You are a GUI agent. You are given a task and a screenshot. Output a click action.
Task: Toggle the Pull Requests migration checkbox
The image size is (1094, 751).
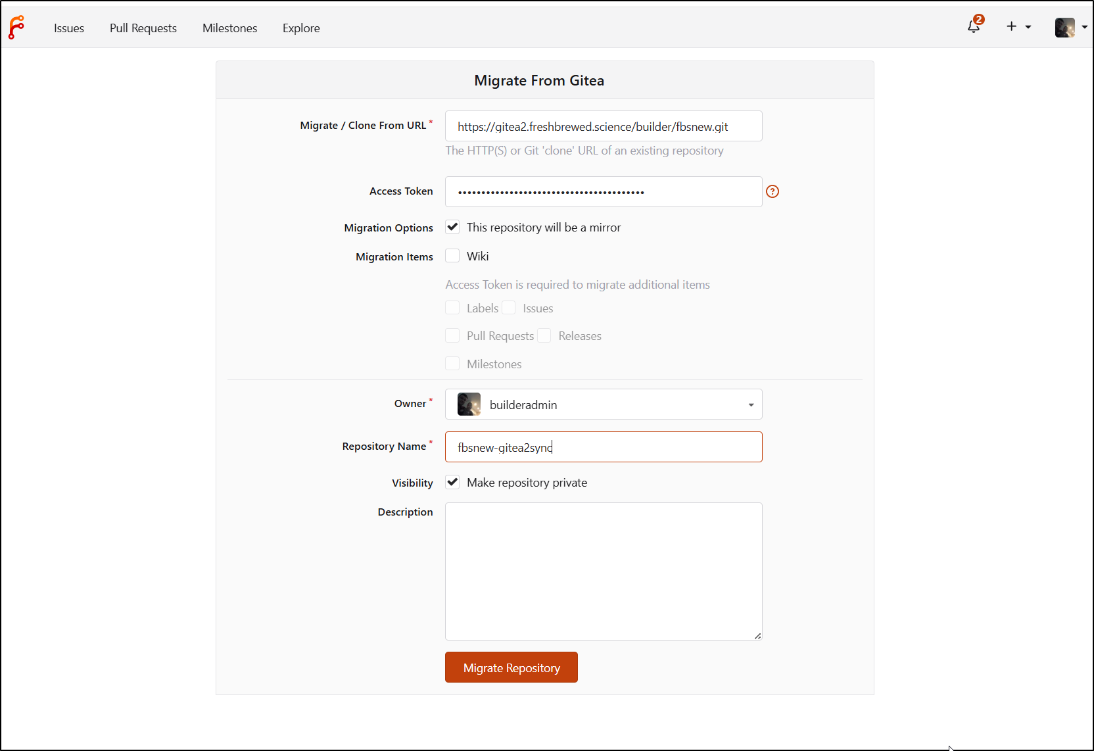pyautogui.click(x=452, y=335)
